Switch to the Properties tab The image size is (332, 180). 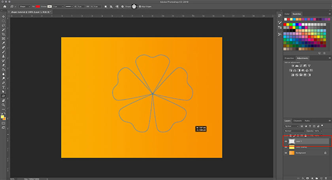click(289, 58)
